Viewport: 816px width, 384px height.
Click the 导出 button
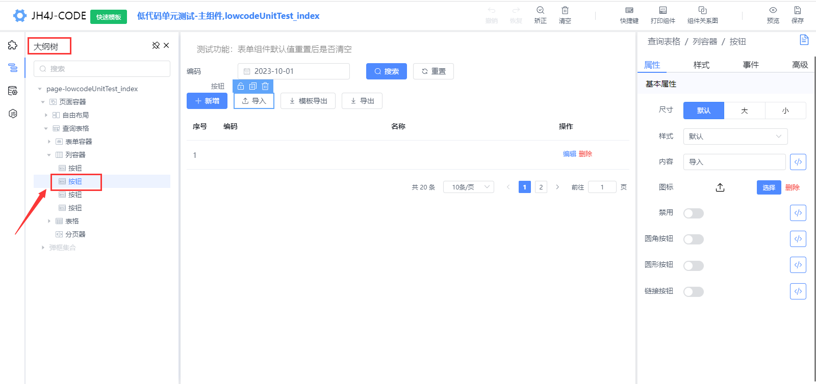[362, 101]
